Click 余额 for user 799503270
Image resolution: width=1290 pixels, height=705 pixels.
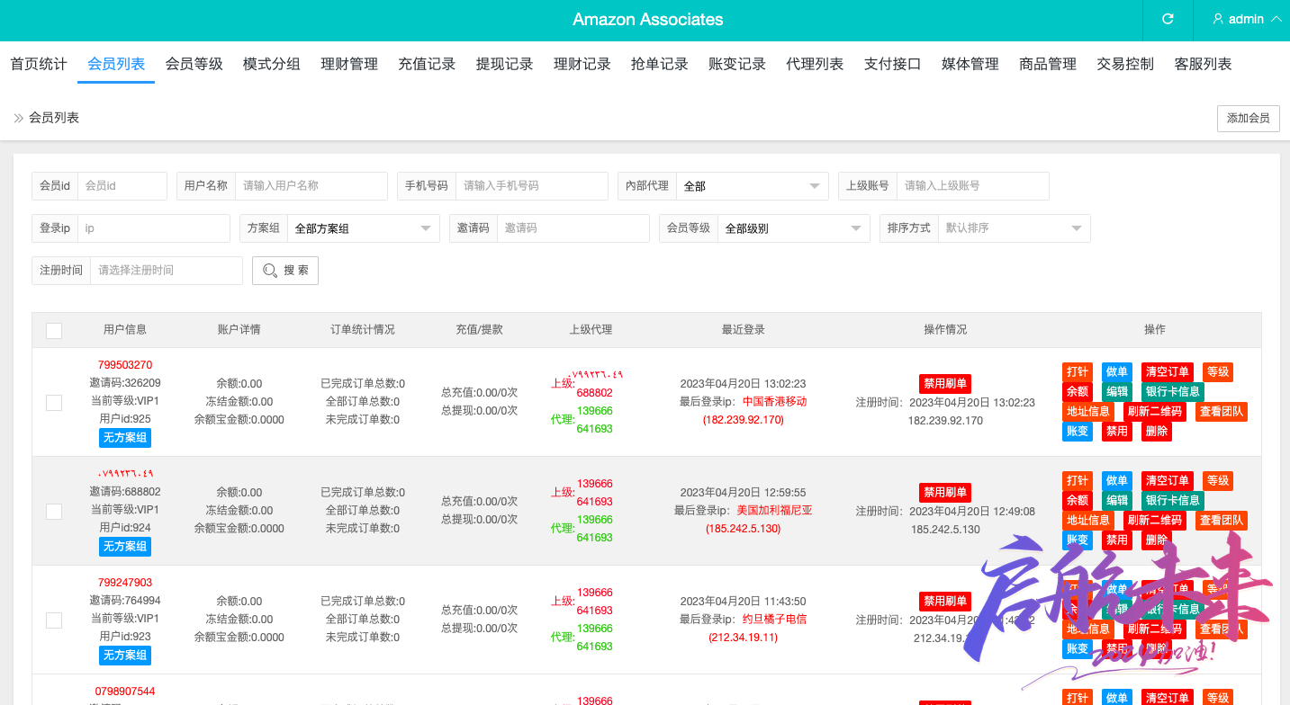(x=1078, y=392)
